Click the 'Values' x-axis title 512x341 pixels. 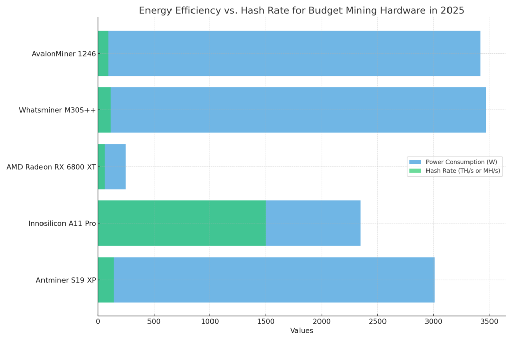click(x=302, y=331)
